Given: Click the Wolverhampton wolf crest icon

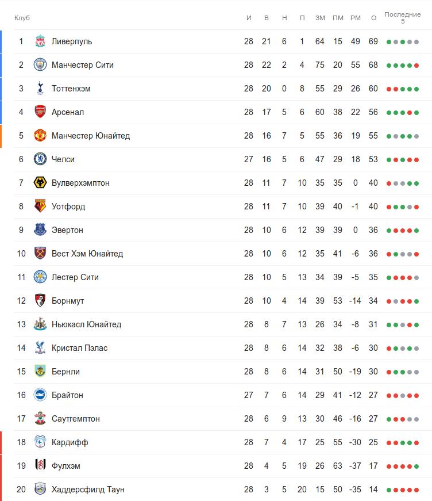Looking at the screenshot, I should pos(40,183).
